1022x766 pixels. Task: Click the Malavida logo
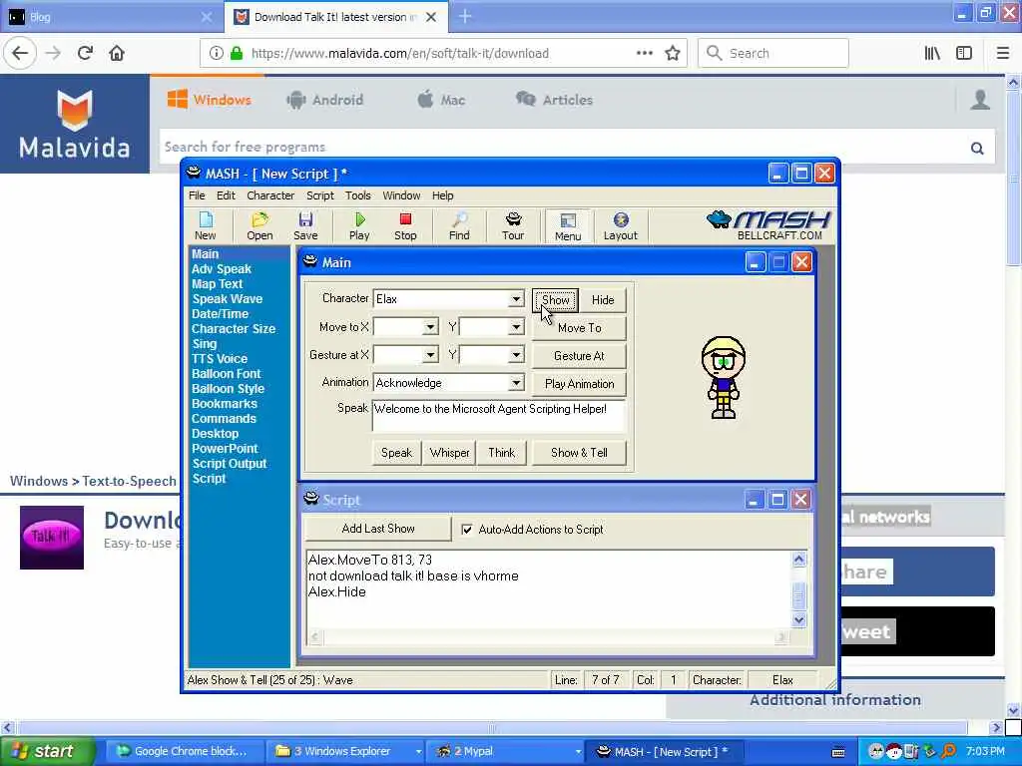[x=74, y=124]
